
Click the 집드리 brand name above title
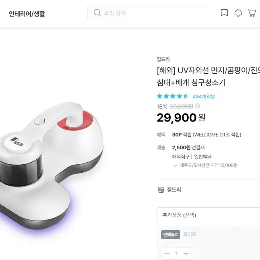[163, 59]
